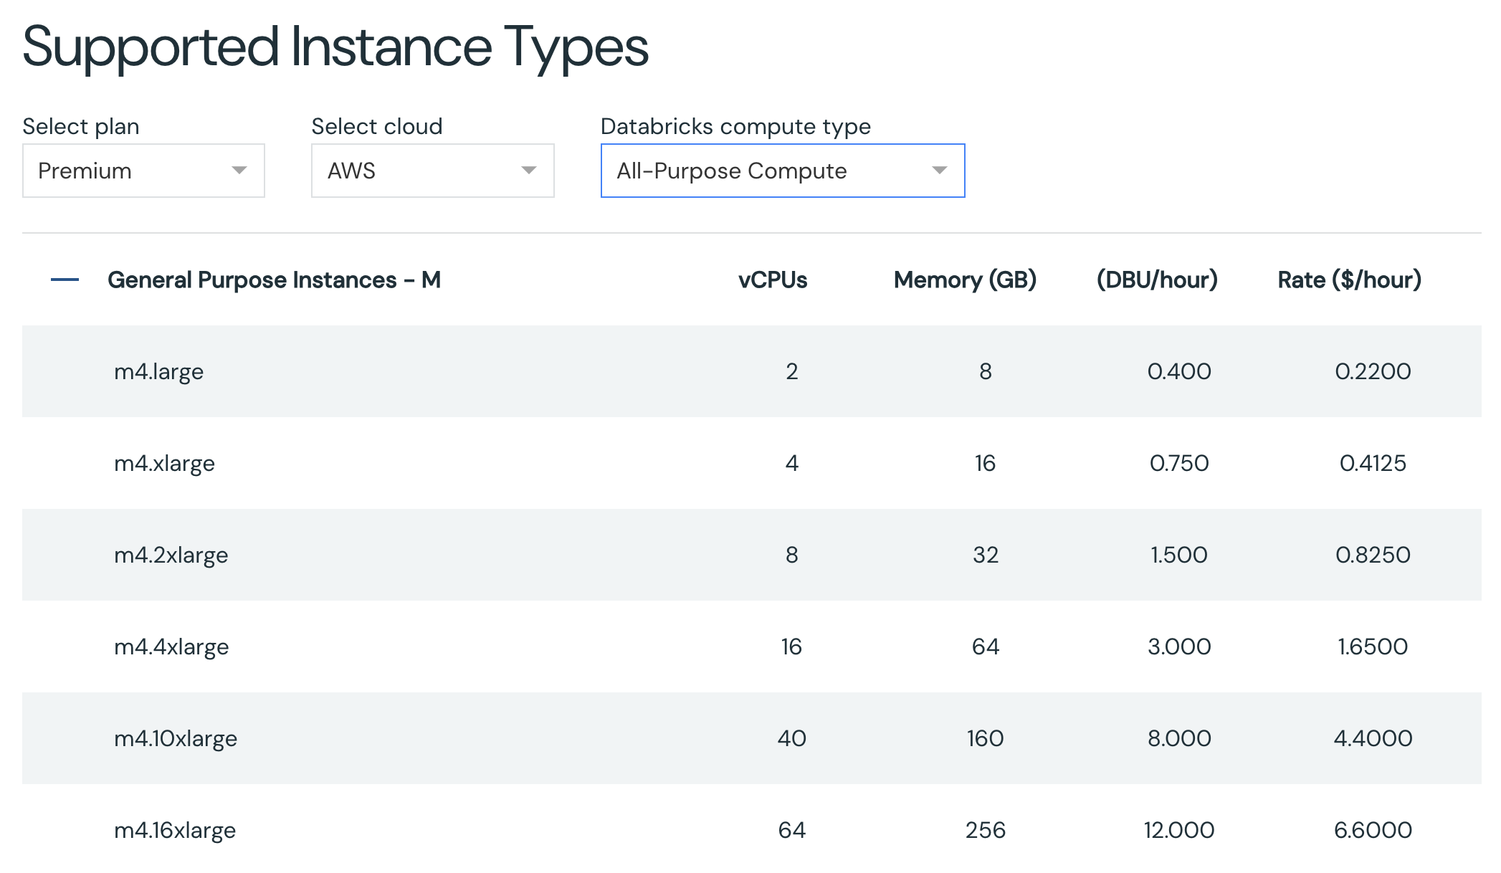
Task: Open the Select cloud AWS dropdown
Action: (x=432, y=171)
